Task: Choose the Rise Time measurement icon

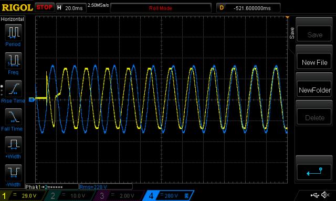Action: pyautogui.click(x=13, y=88)
